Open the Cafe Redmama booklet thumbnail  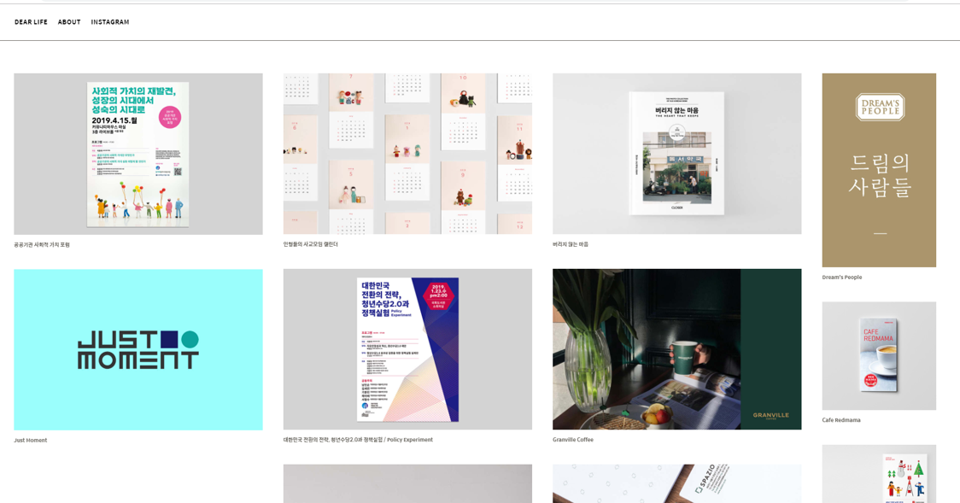click(879, 355)
